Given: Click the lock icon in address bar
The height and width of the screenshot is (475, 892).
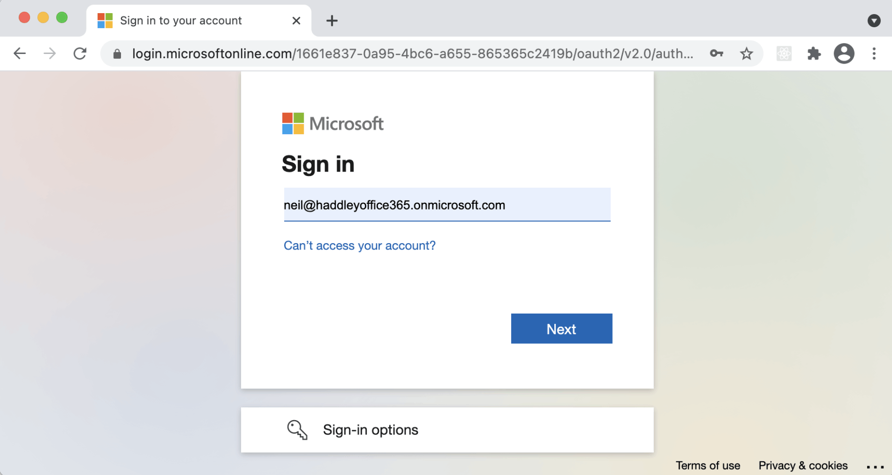Looking at the screenshot, I should [117, 54].
